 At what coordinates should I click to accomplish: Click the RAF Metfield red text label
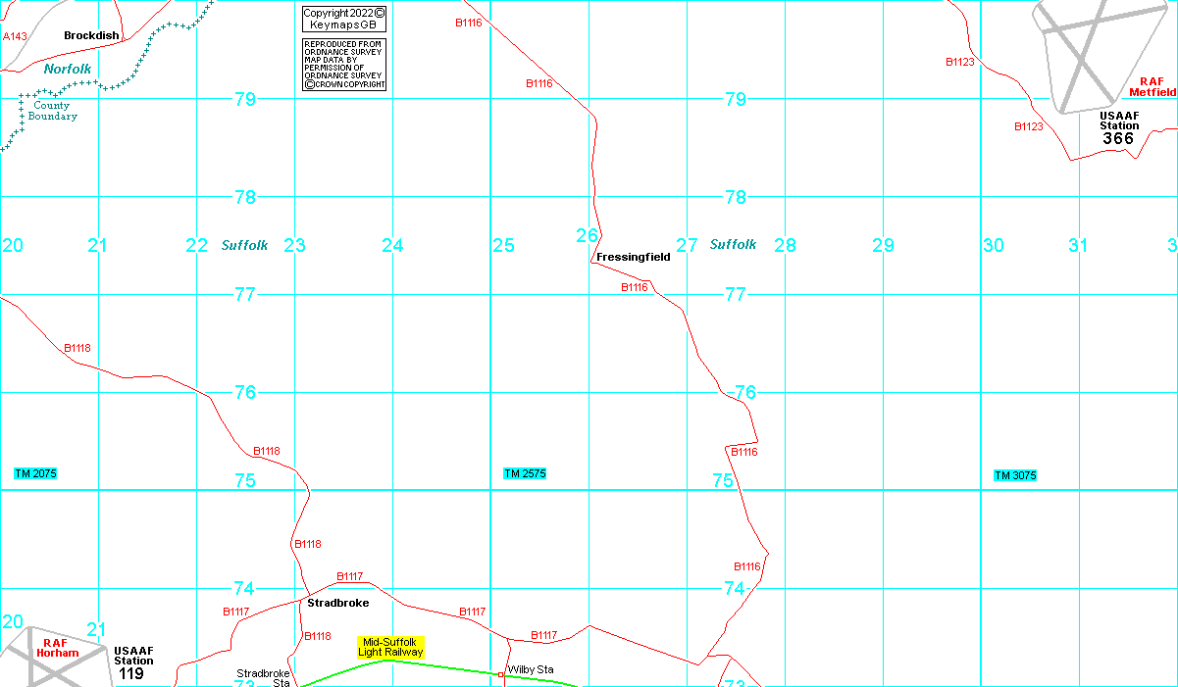point(1152,87)
